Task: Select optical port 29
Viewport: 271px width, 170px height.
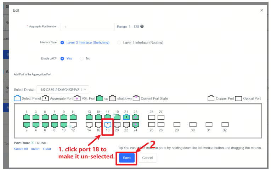Action: [x=177, y=124]
